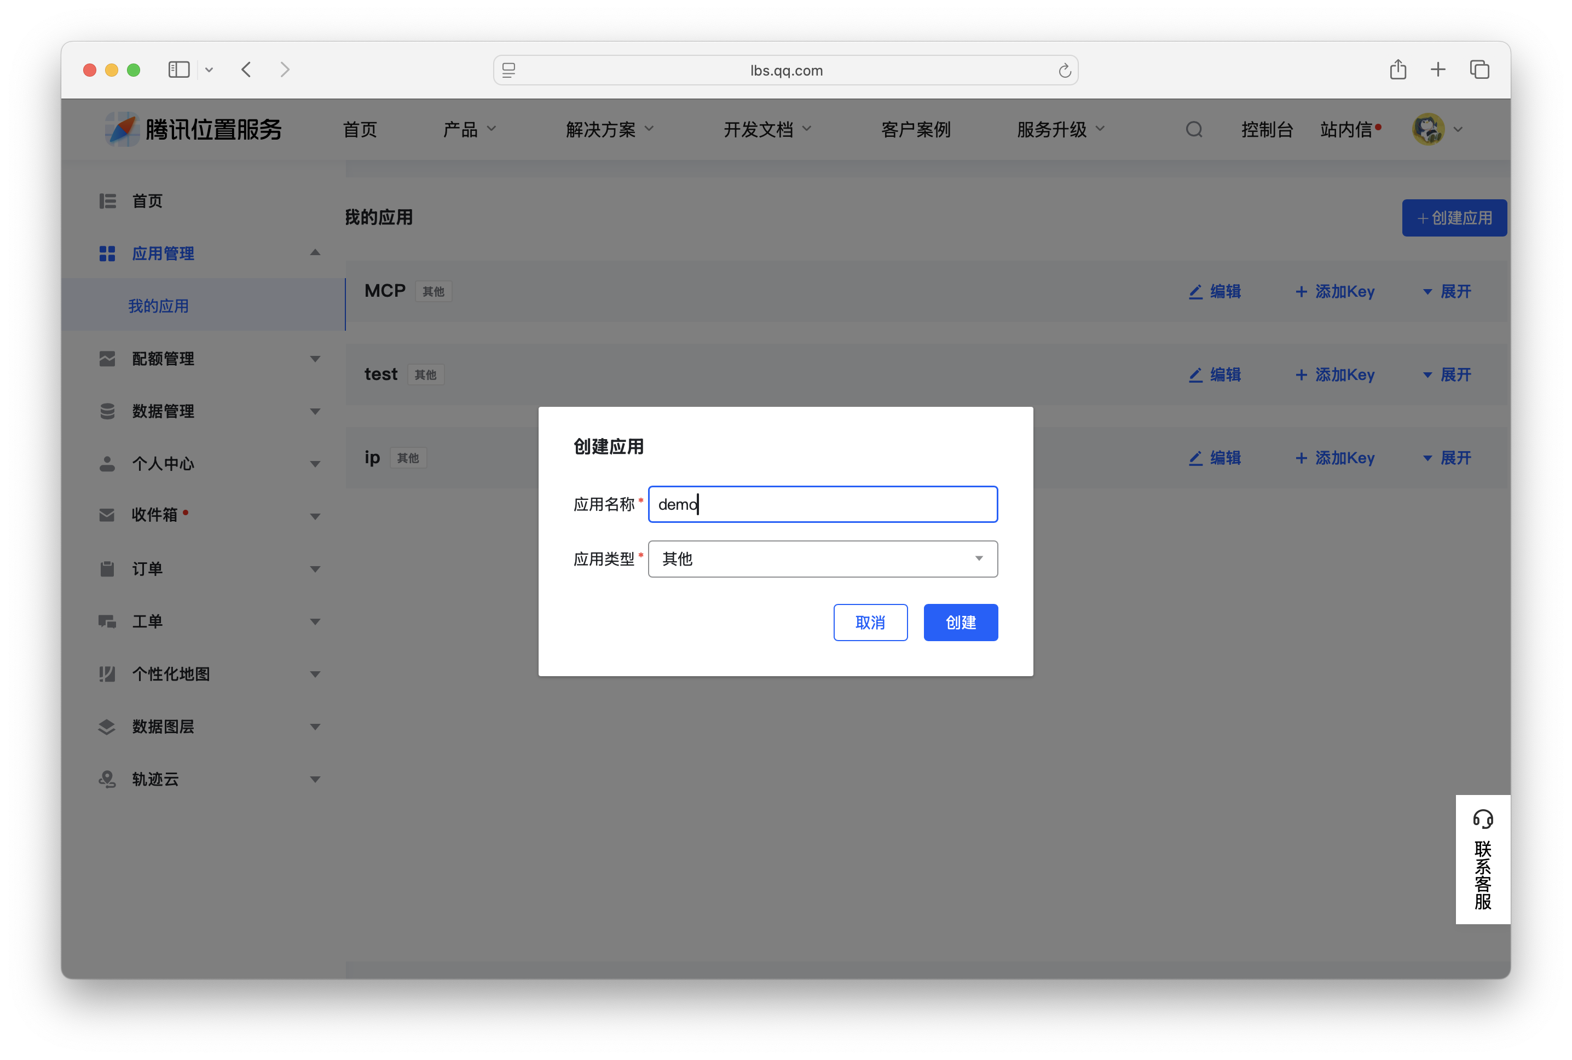Click the 应用名称 input field
Viewport: 1572px width, 1060px height.
[822, 504]
